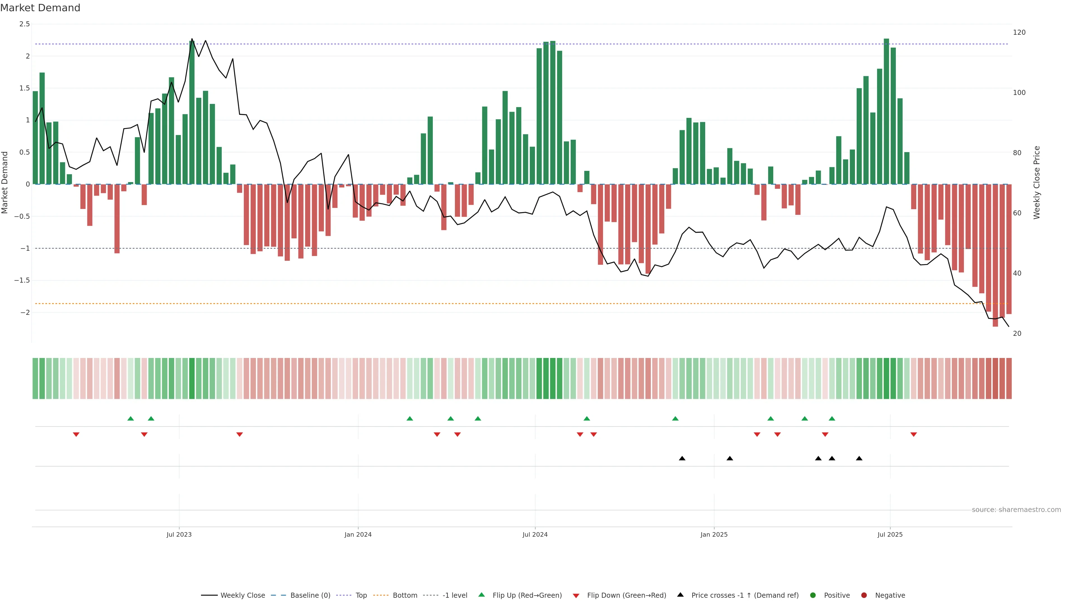This screenshot has height=605, width=1075.
Task: Click the dark red Negative legend dot
Action: pos(864,595)
